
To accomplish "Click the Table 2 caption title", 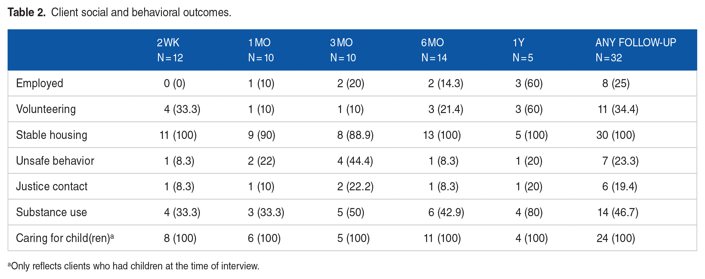I will [119, 12].
